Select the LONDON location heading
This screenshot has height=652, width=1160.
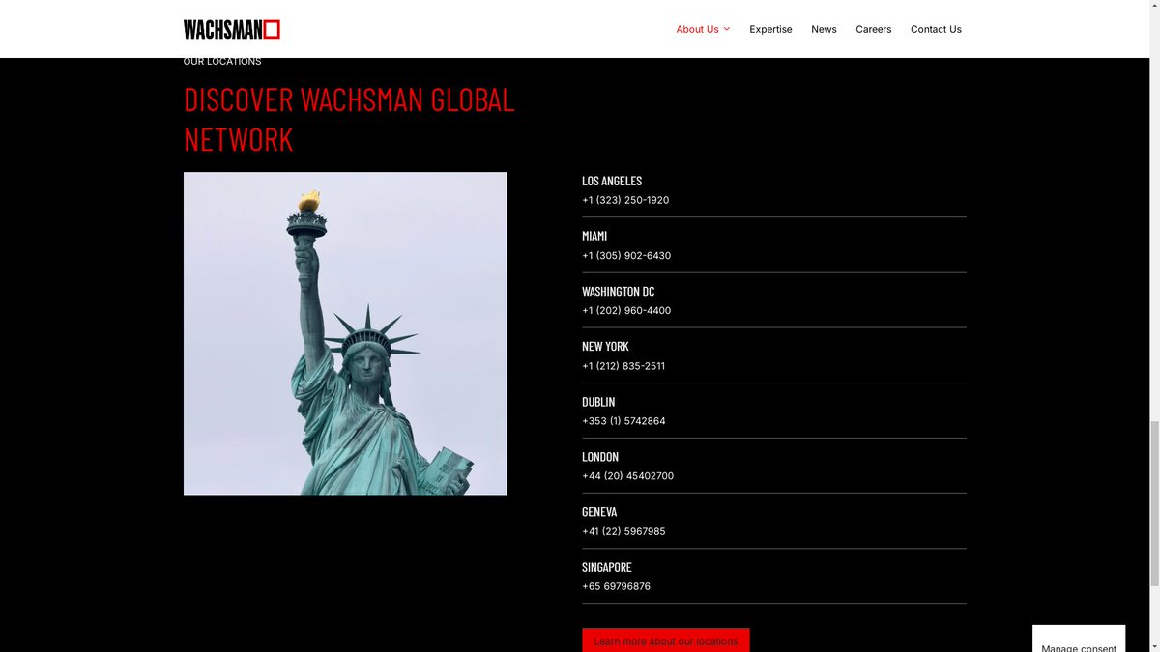coord(600,456)
